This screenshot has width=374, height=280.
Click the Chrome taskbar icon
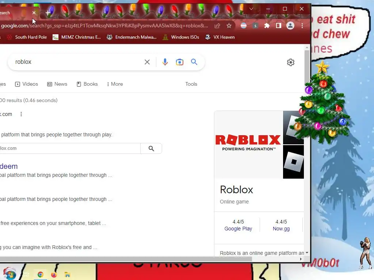click(x=40, y=275)
